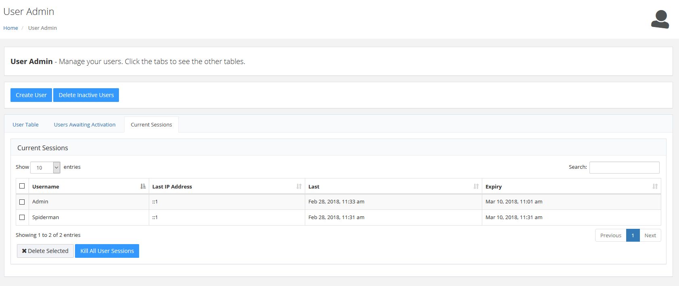679x286 pixels.
Task: Open the user profile avatar icon
Action: tap(660, 19)
